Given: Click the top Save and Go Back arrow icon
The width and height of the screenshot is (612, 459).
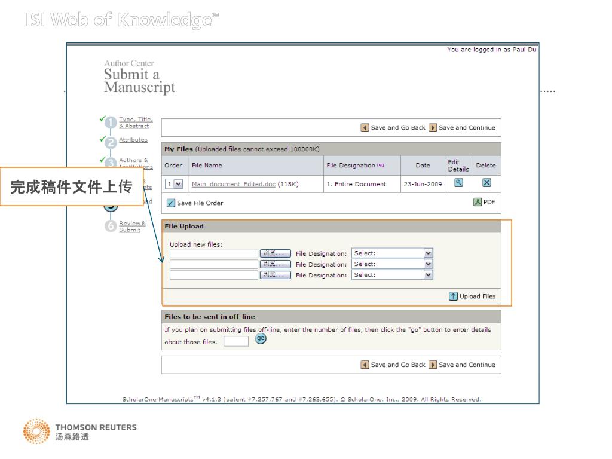Looking at the screenshot, I should [365, 128].
